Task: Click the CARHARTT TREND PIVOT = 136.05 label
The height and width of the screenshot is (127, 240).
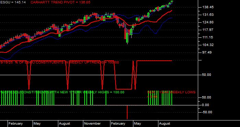Action: 60,2
